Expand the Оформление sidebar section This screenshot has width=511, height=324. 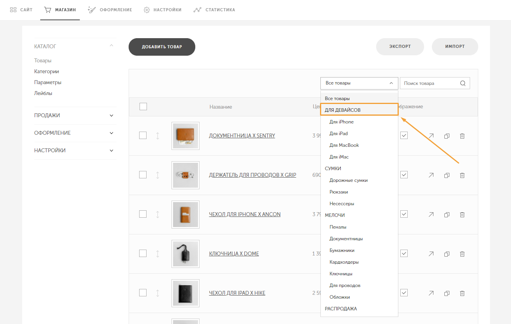coord(111,133)
